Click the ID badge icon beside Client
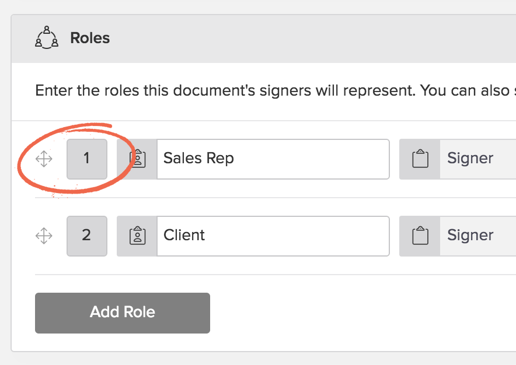Screen dimensions: 516x365 click(x=137, y=236)
